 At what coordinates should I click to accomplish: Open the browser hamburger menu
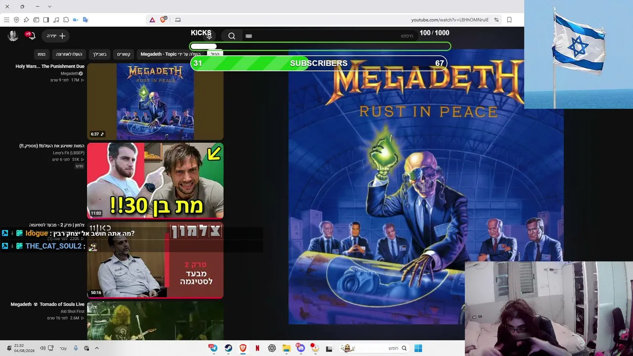[x=6, y=20]
